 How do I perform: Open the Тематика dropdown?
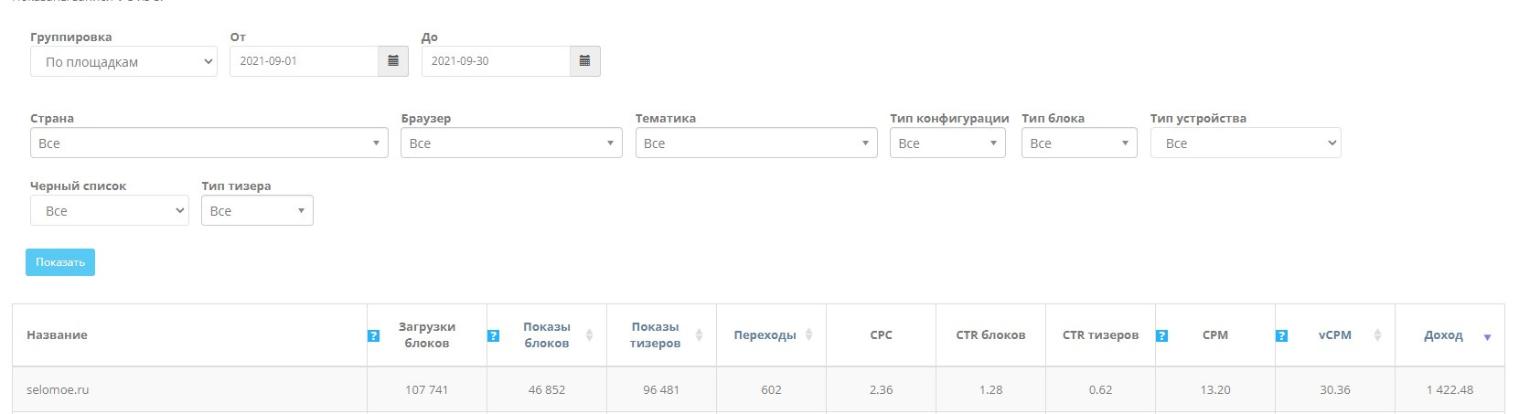[755, 143]
